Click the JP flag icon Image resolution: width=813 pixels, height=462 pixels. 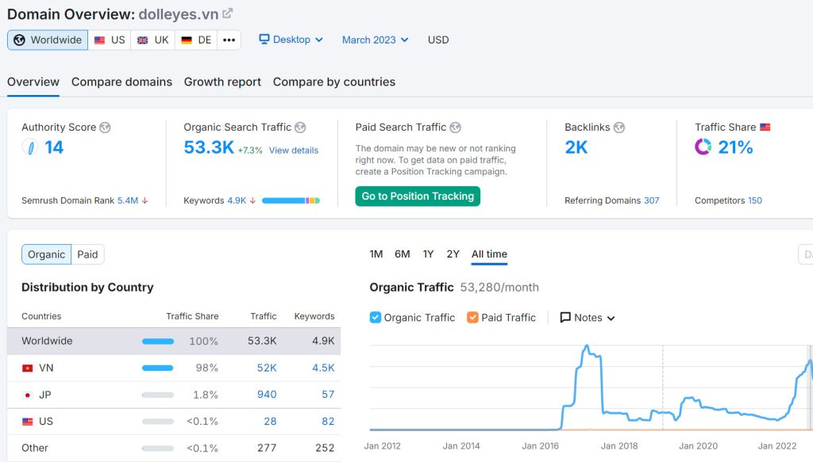tap(28, 395)
